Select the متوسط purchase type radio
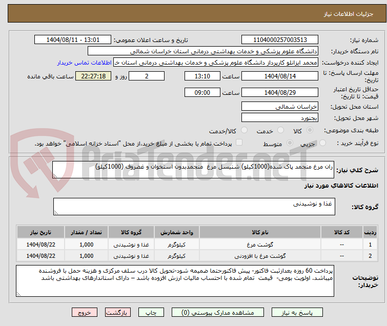The width and height of the screenshot is (387, 326). 290,143
